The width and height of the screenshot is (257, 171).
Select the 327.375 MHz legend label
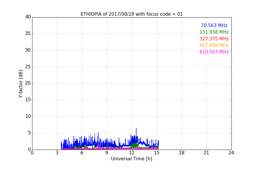tap(214, 39)
